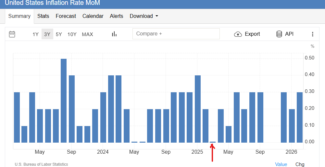
Task: Click the Compare + input field
Action: click(x=176, y=34)
